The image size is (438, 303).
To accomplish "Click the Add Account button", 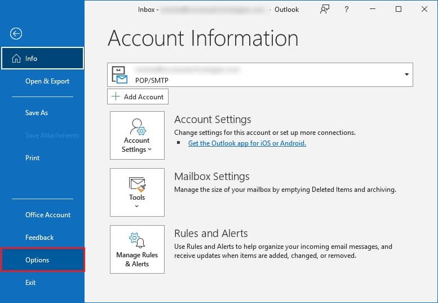I will pos(138,96).
